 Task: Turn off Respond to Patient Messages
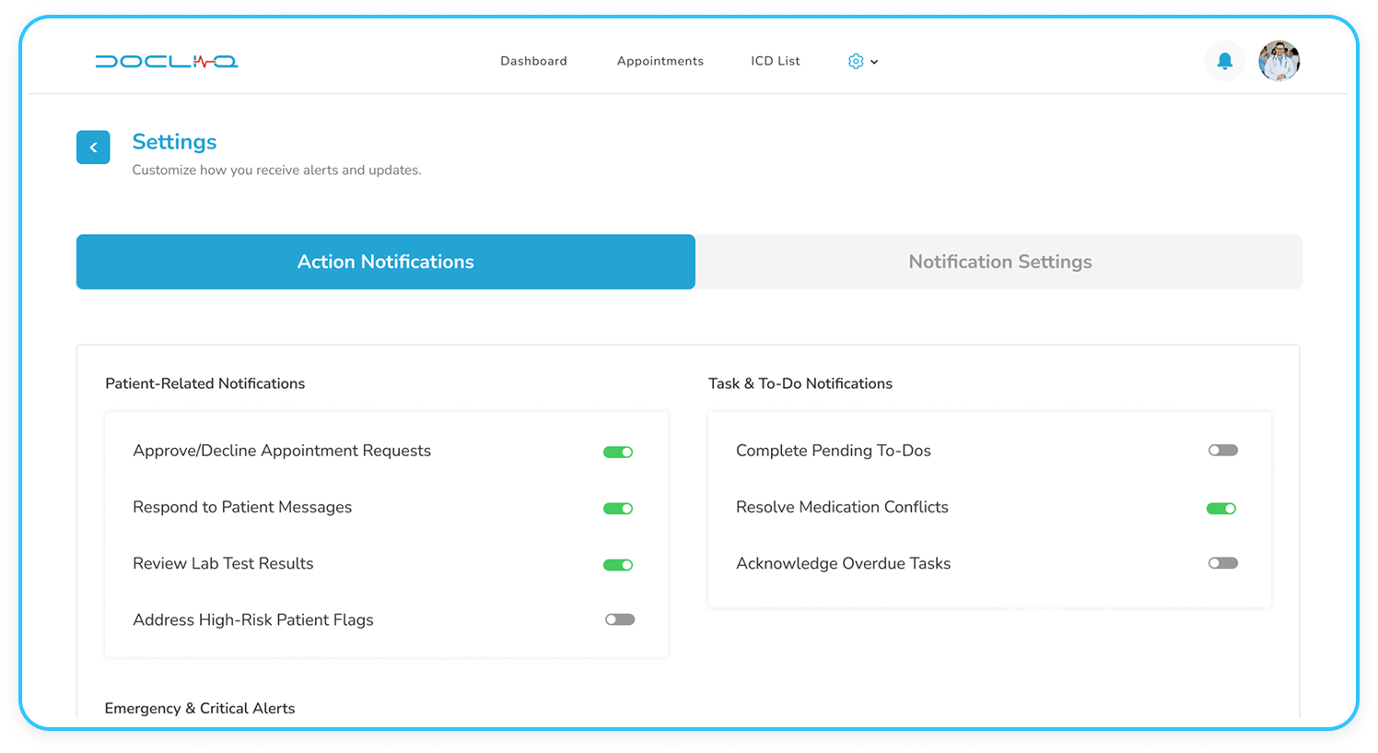point(619,508)
